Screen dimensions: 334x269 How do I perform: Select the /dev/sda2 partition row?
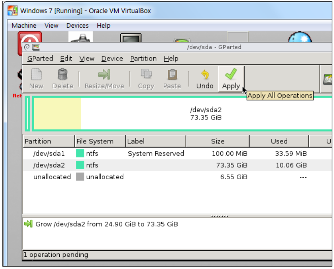[177, 165]
